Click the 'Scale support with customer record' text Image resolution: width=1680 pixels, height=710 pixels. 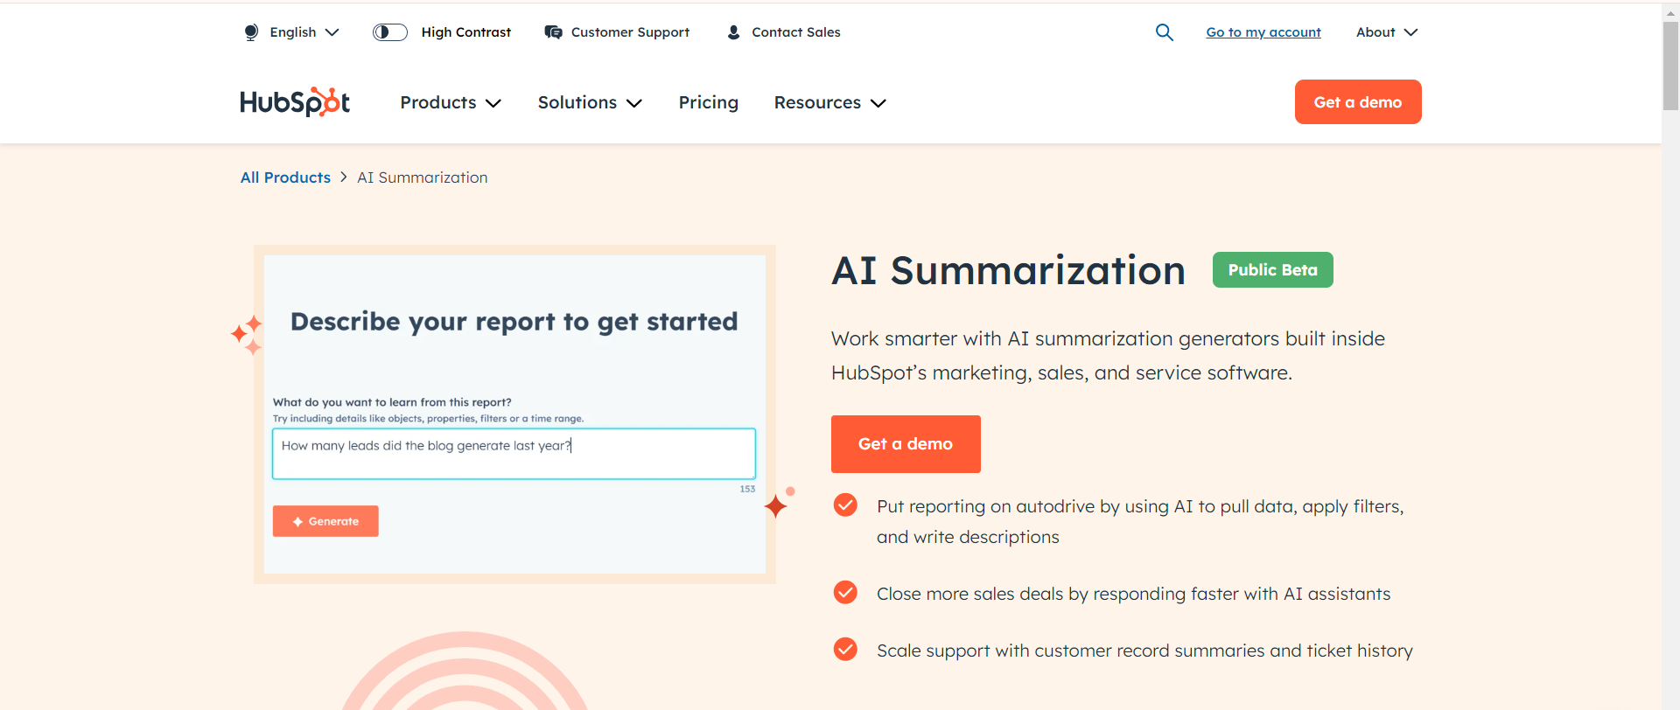point(1144,651)
